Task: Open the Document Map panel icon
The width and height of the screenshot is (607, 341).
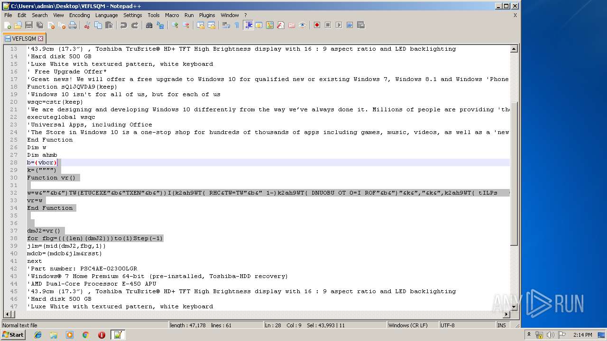Action: pos(270,25)
